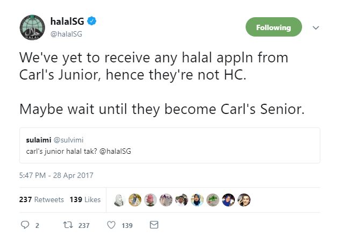The image size is (337, 243).
Task: Open the last liker avatar in row
Action: 244,200
